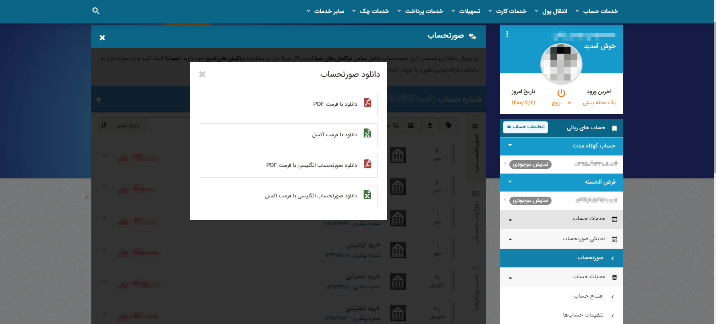Open خدمات حساب top menu
This screenshot has height=324, width=716.
(597, 11)
